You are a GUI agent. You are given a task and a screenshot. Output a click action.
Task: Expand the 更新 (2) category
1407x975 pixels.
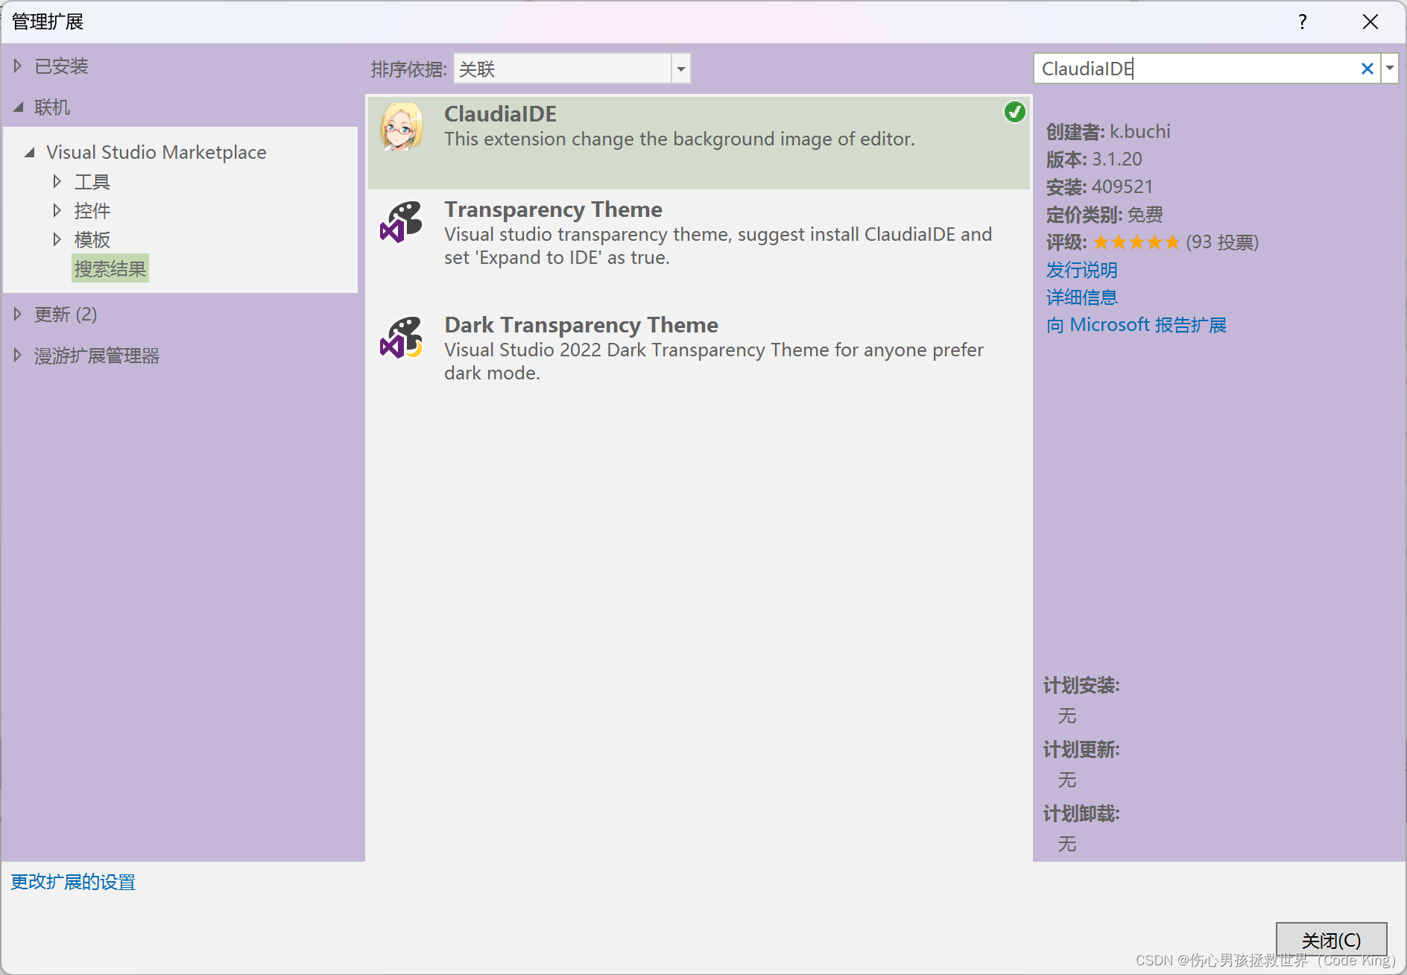pyautogui.click(x=18, y=314)
